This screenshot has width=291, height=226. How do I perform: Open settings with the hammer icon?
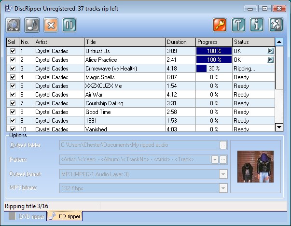239,25
